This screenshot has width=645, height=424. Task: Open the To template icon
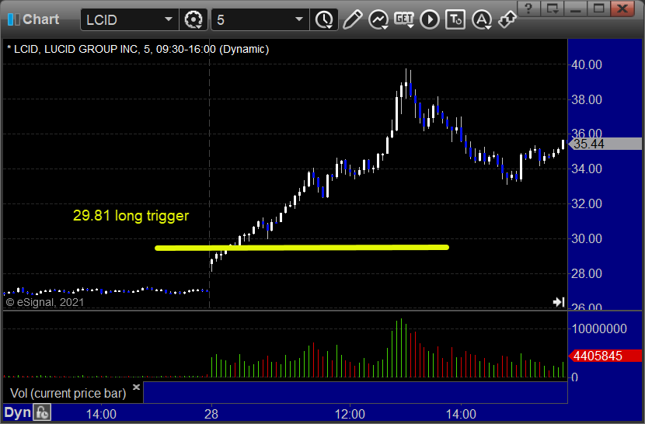pyautogui.click(x=455, y=19)
